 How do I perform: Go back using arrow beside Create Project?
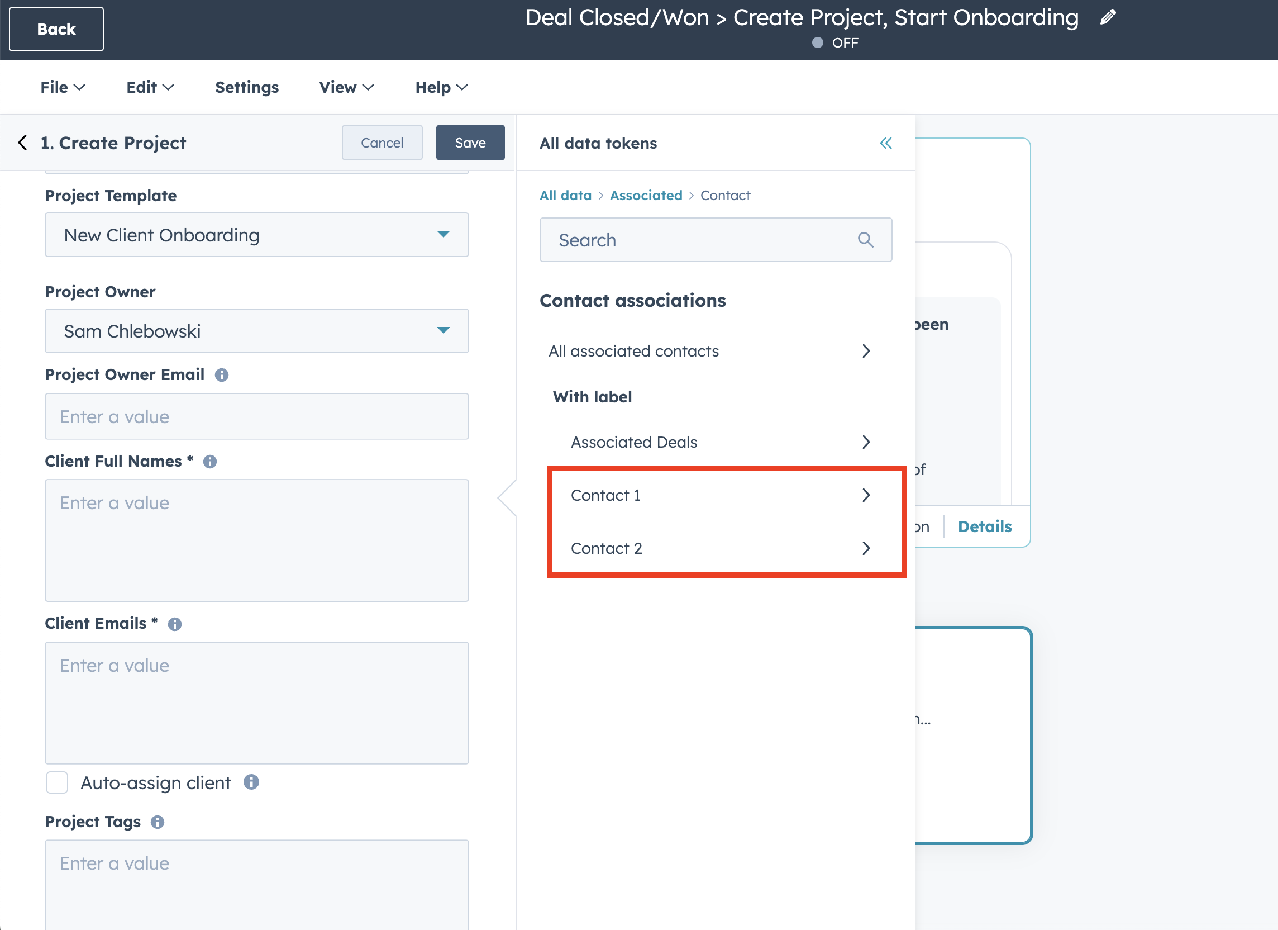(x=22, y=143)
